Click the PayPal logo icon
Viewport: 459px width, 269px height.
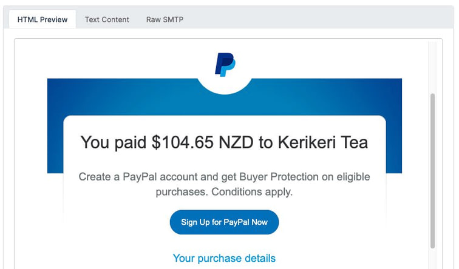click(225, 64)
